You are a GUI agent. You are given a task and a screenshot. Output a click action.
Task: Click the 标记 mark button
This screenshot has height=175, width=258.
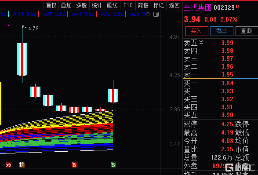pyautogui.click(x=159, y=5)
